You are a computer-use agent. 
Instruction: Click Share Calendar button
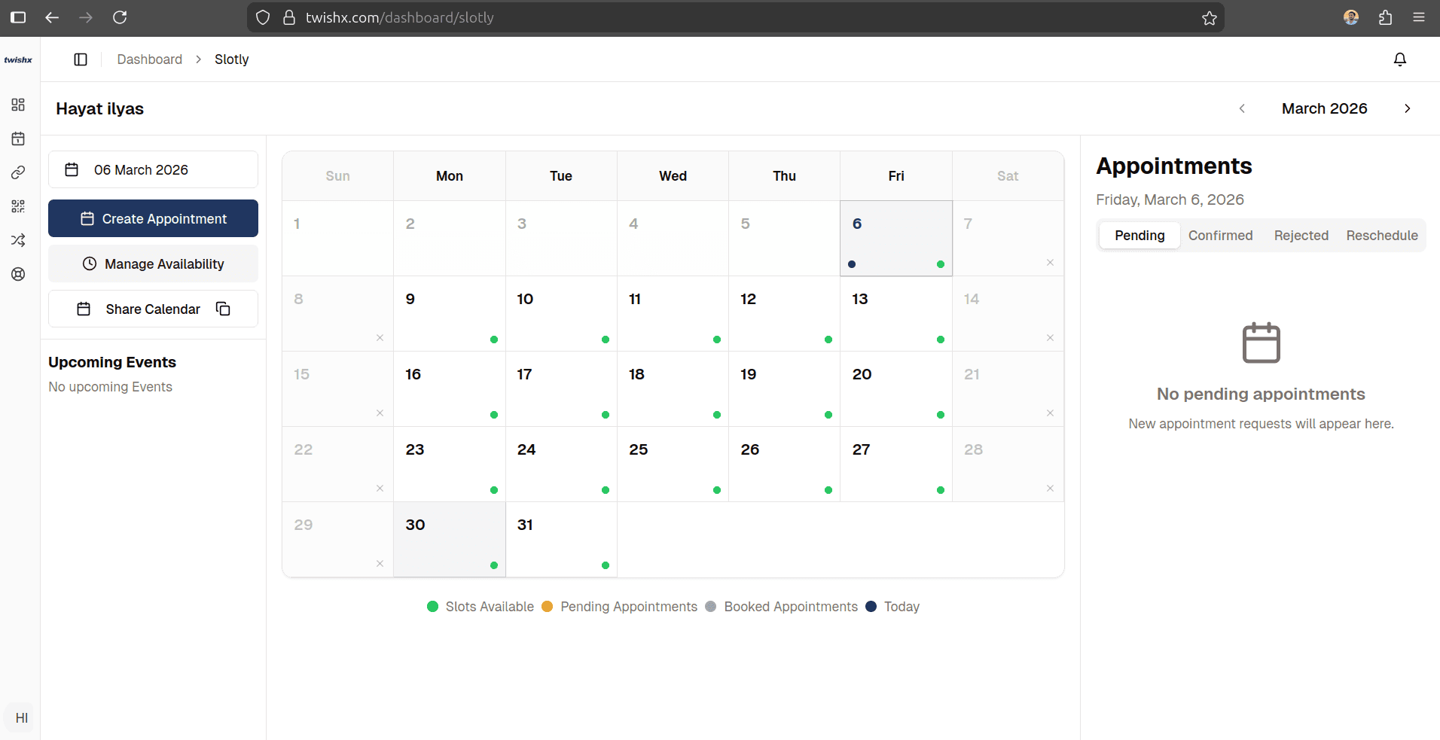pyautogui.click(x=153, y=309)
